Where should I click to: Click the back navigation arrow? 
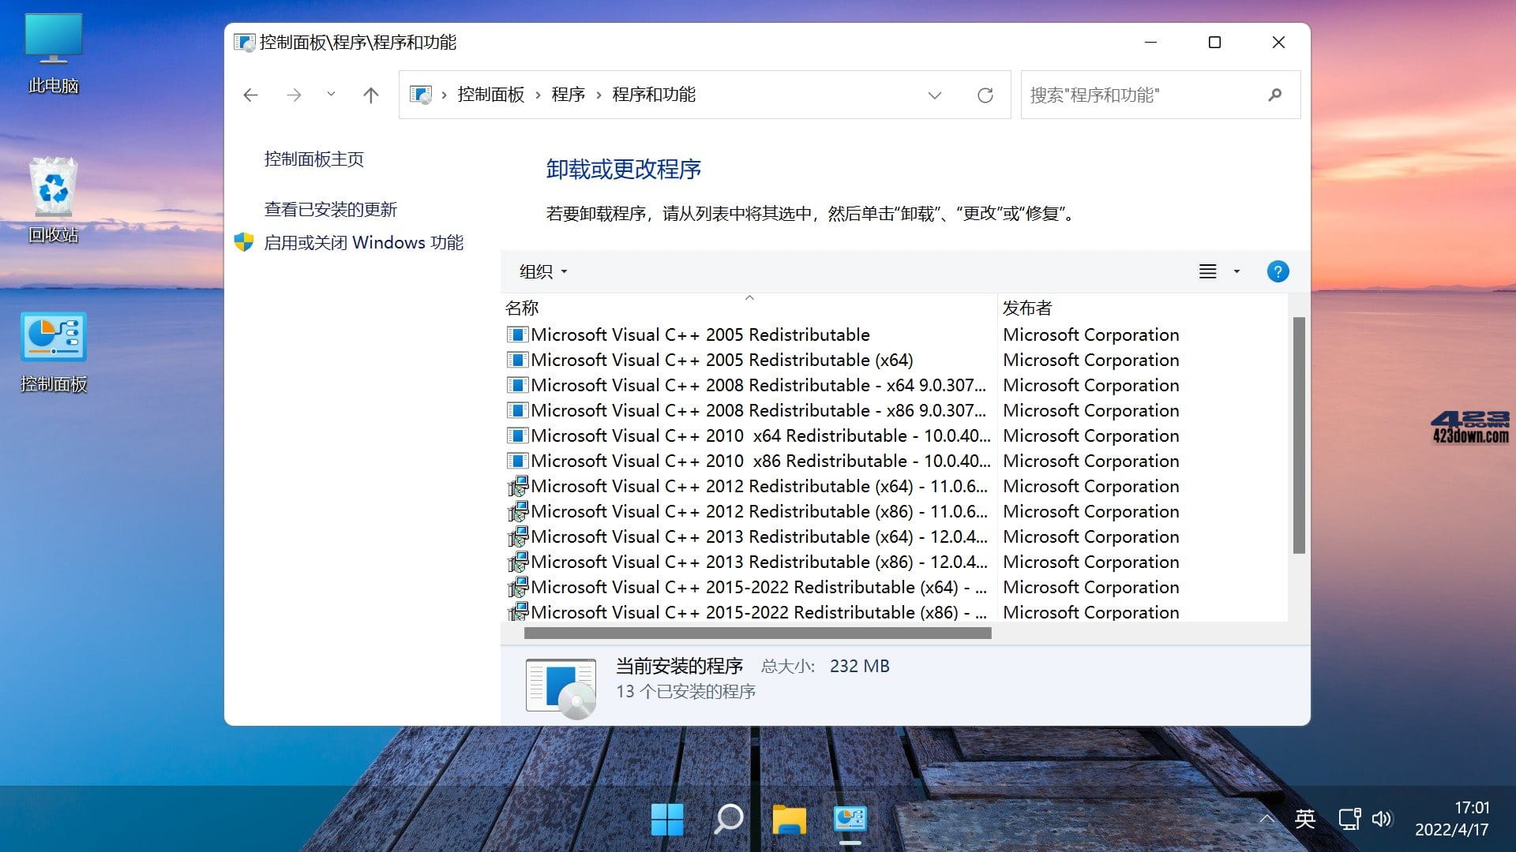250,95
